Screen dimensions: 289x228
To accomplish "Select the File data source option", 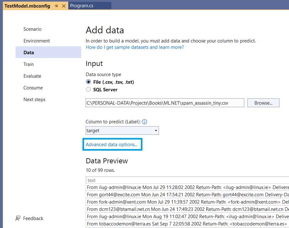I will tap(89, 82).
